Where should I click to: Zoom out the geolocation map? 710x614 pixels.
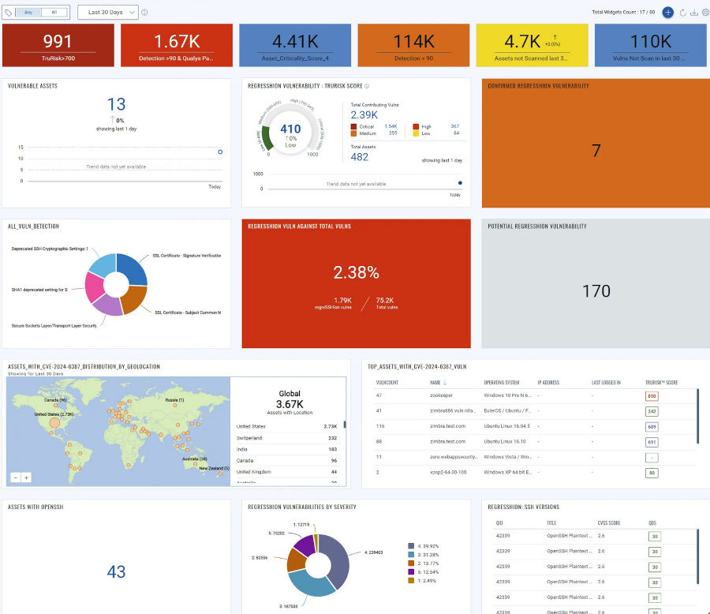pos(16,477)
